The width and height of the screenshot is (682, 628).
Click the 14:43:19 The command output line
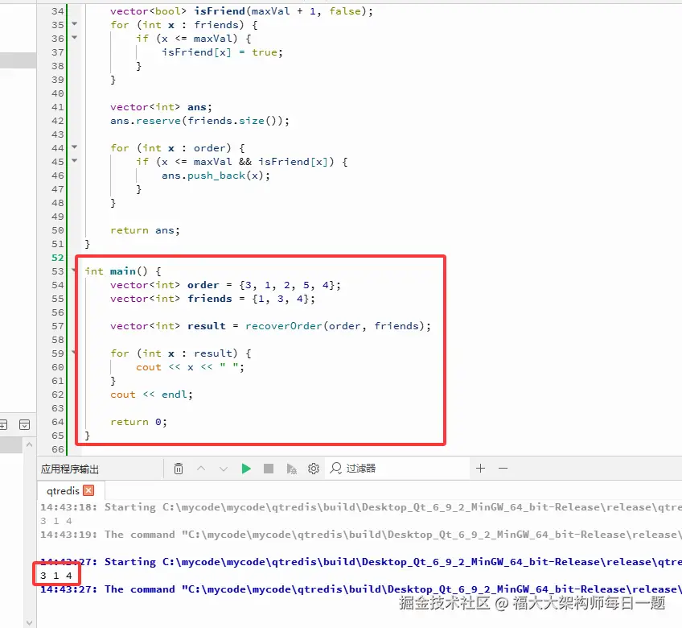click(361, 535)
